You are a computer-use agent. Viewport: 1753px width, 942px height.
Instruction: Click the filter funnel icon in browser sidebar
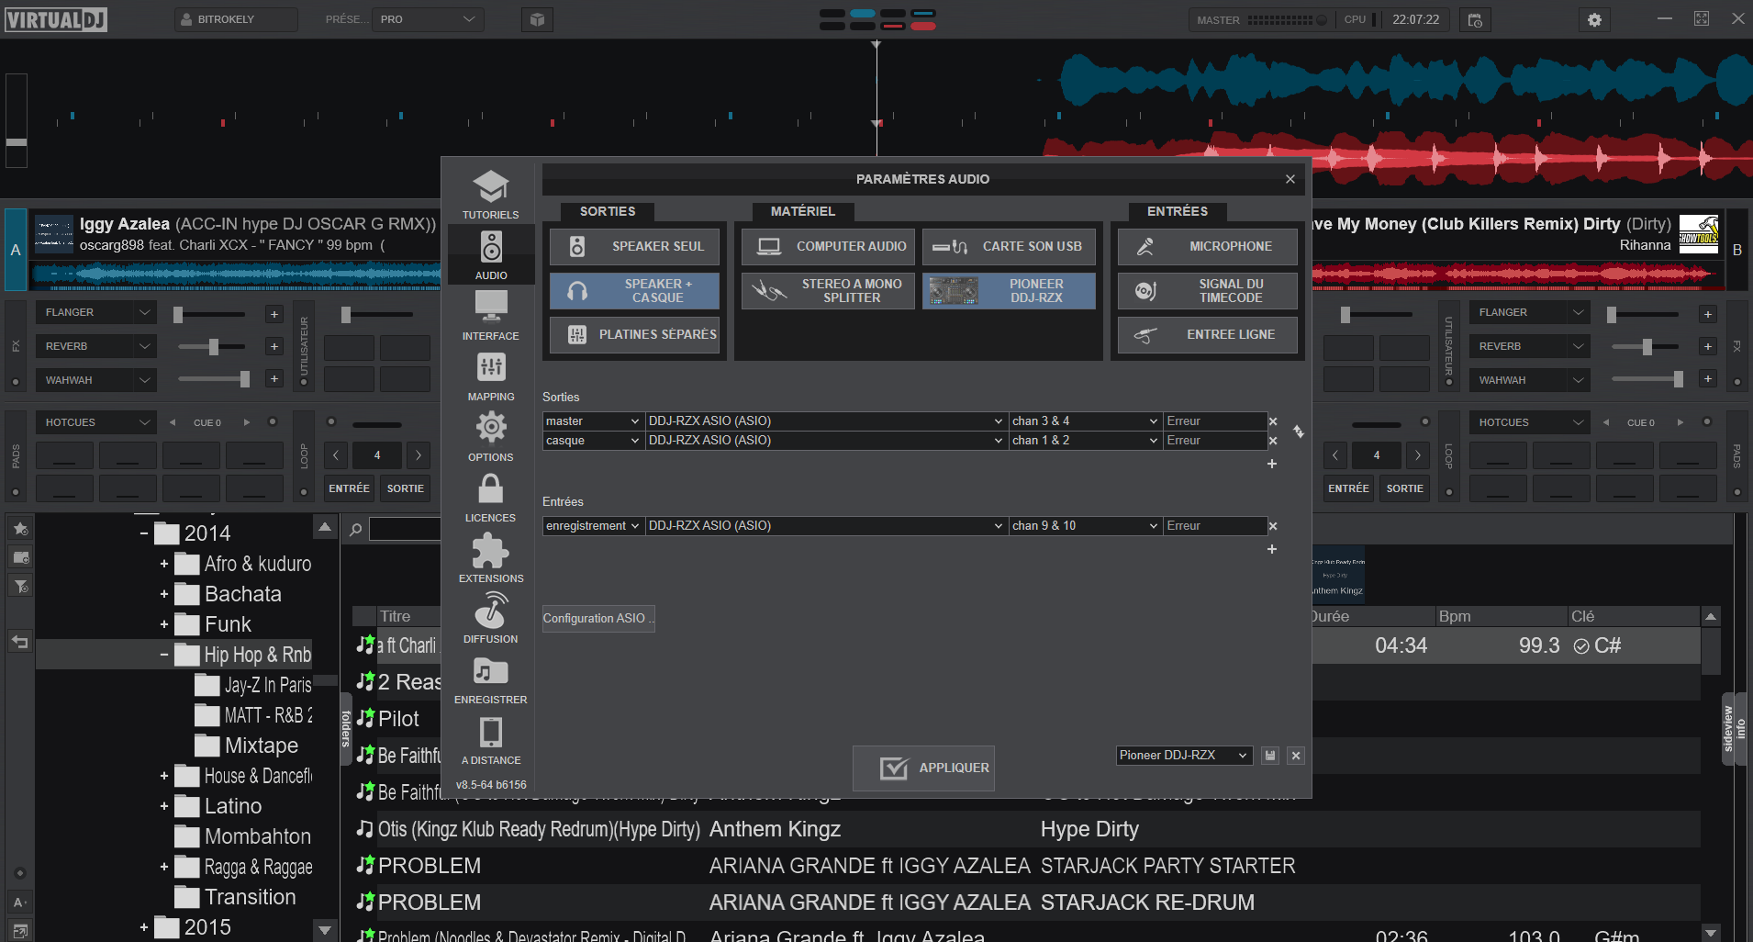coord(20,586)
